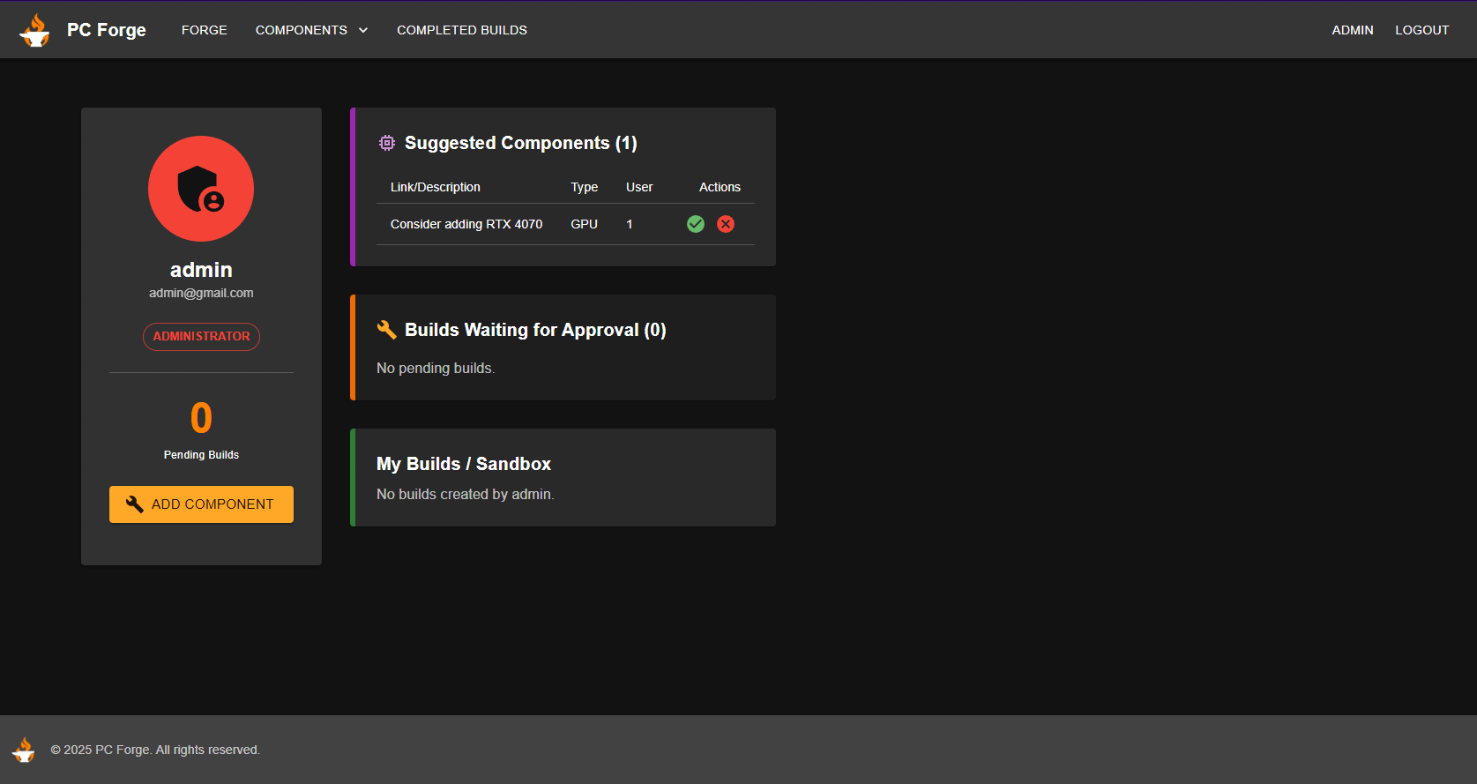Viewport: 1477px width, 784px height.
Task: Open the Components menu
Action: click(x=302, y=30)
